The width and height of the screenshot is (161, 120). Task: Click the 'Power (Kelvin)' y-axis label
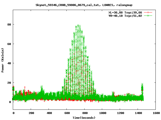(x=3, y=60)
